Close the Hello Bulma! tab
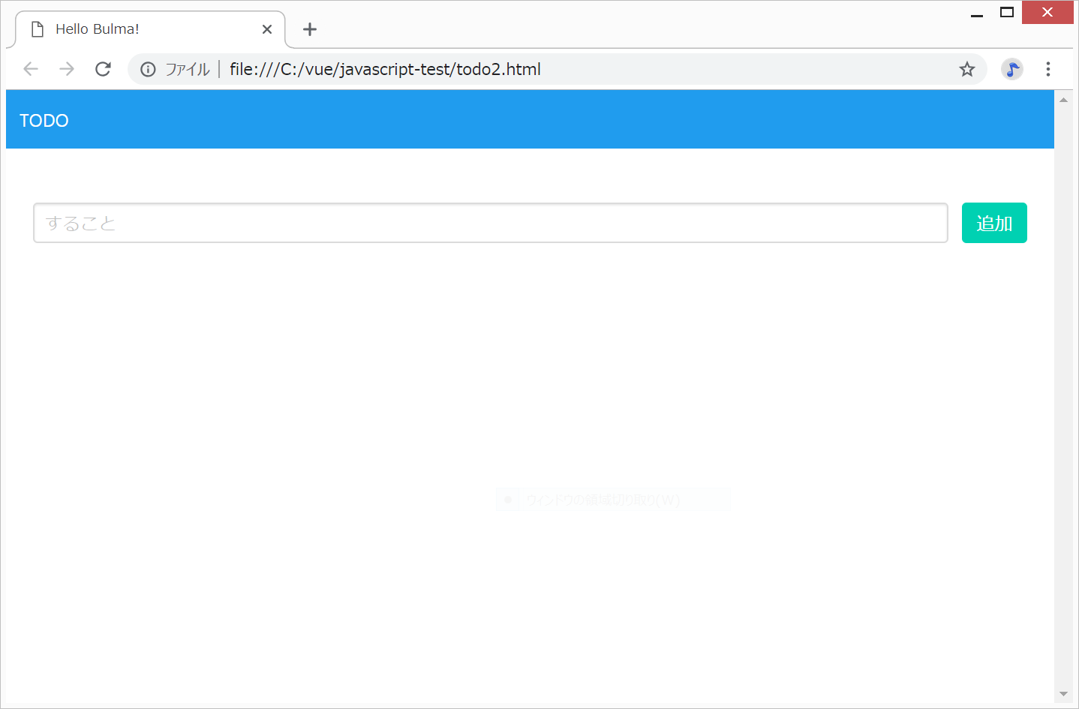The image size is (1079, 709). click(x=267, y=29)
